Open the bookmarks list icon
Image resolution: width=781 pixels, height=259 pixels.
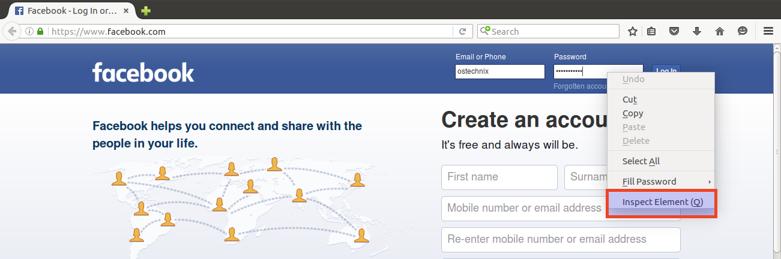(x=651, y=31)
